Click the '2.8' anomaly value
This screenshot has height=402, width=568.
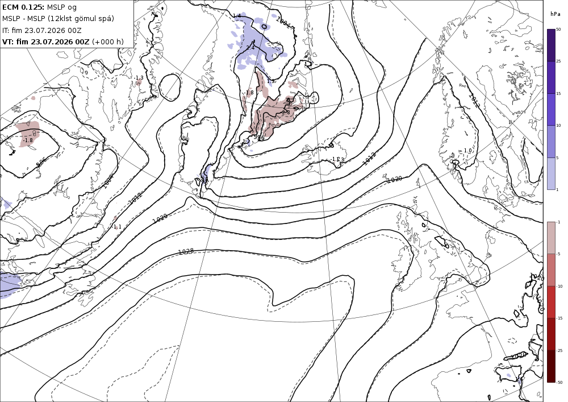pyautogui.click(x=286, y=113)
